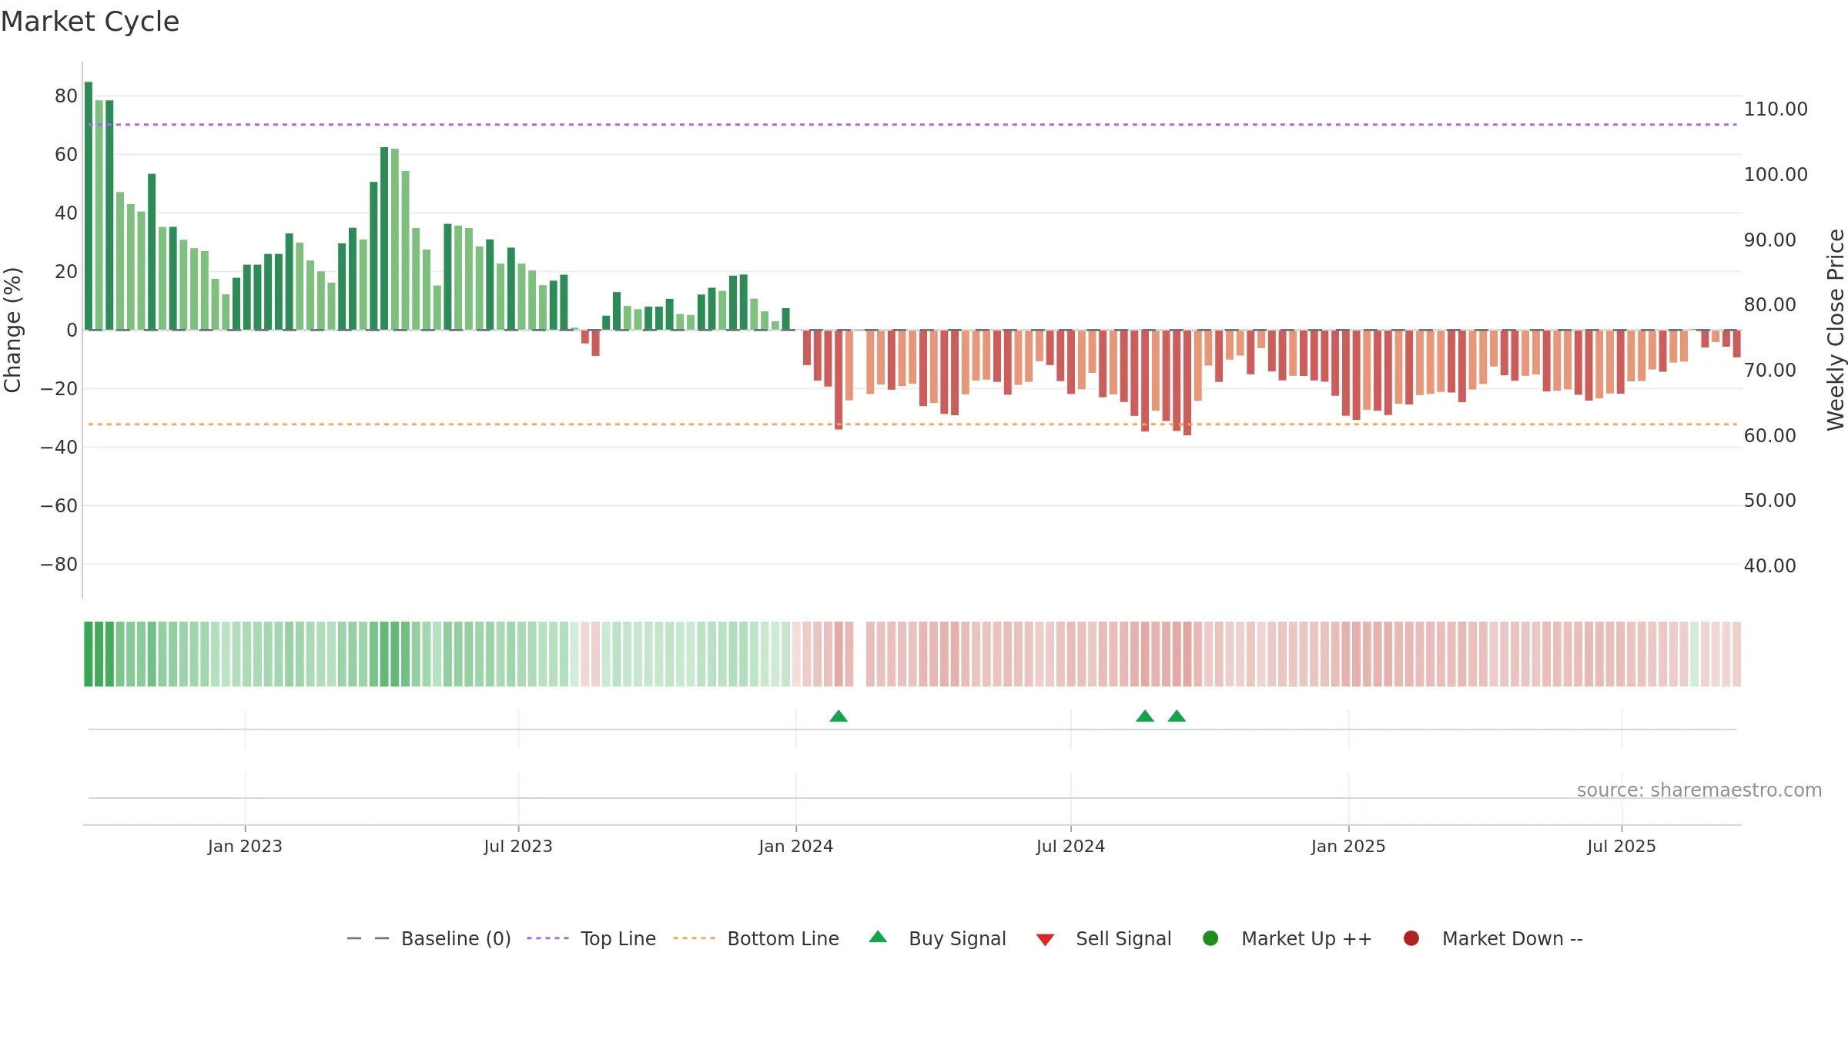Click the Jan 2023 axis label
Viewport: 1848px width, 1040px height.
point(245,847)
